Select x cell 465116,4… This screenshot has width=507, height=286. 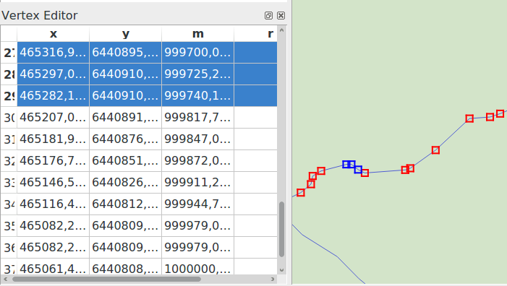pyautogui.click(x=54, y=204)
